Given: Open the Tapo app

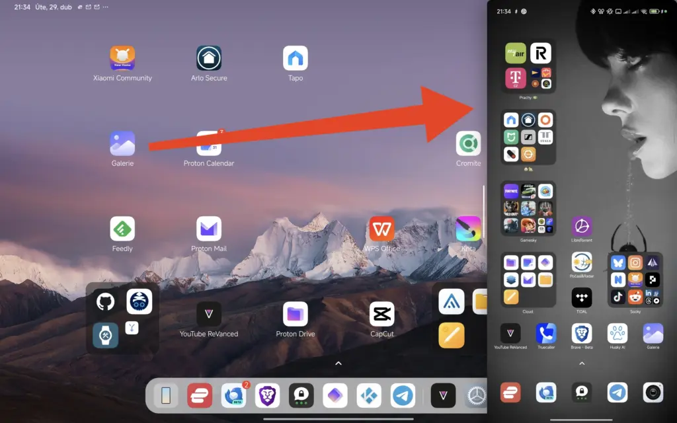Looking at the screenshot, I should click(296, 58).
